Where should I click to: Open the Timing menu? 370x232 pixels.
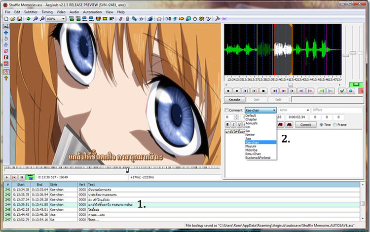coord(47,11)
